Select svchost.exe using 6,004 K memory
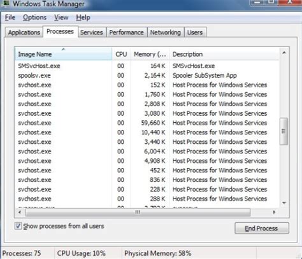The width and height of the screenshot is (302, 259). pos(147,151)
